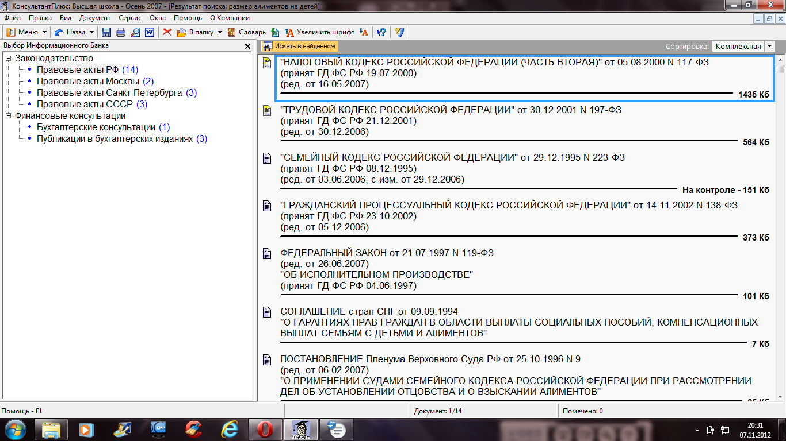This screenshot has height=441, width=786.
Task: Click the Законодательство tree label
Action: [x=54, y=59]
